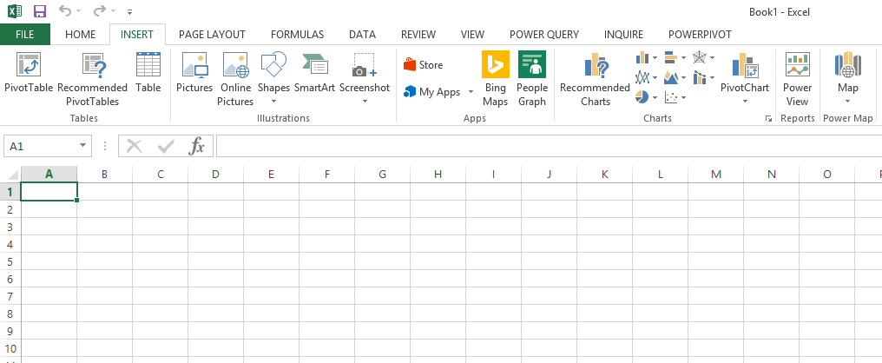882x363 pixels.
Task: Insert a SmartArt graphic
Action: pyautogui.click(x=314, y=73)
